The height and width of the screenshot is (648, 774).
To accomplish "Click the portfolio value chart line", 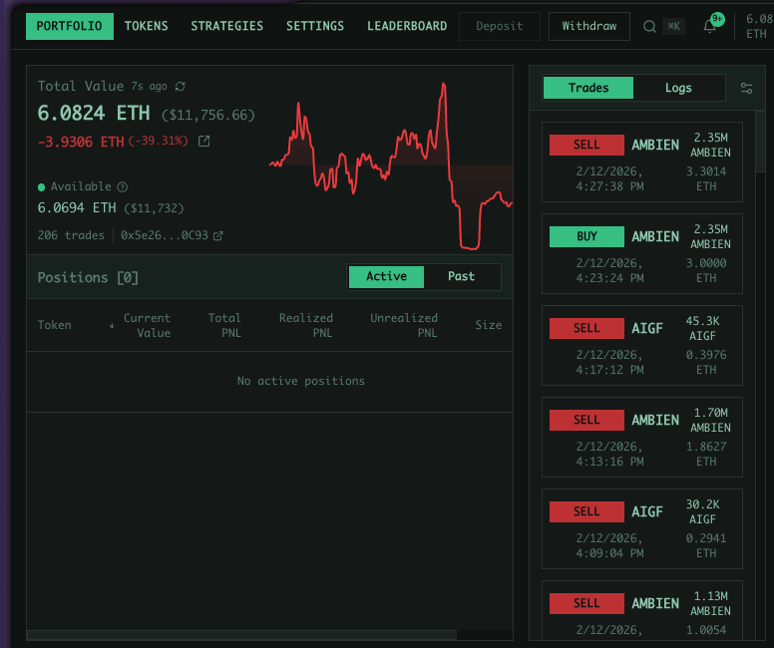I will [x=391, y=166].
